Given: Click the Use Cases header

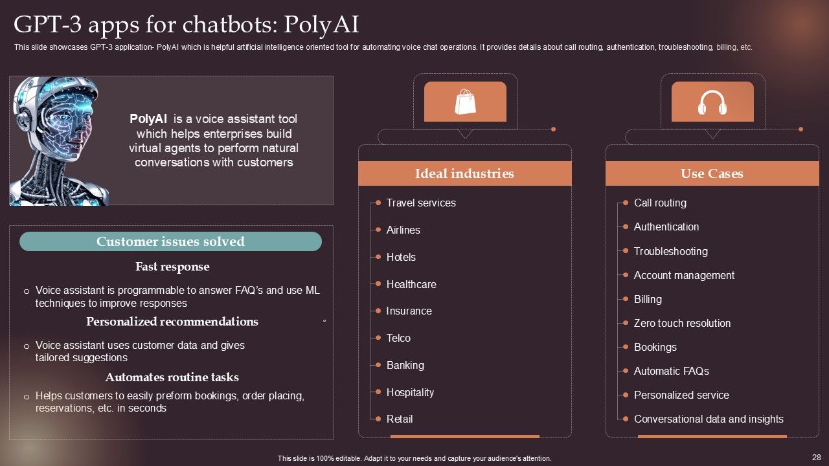Looking at the screenshot, I should click(x=712, y=173).
